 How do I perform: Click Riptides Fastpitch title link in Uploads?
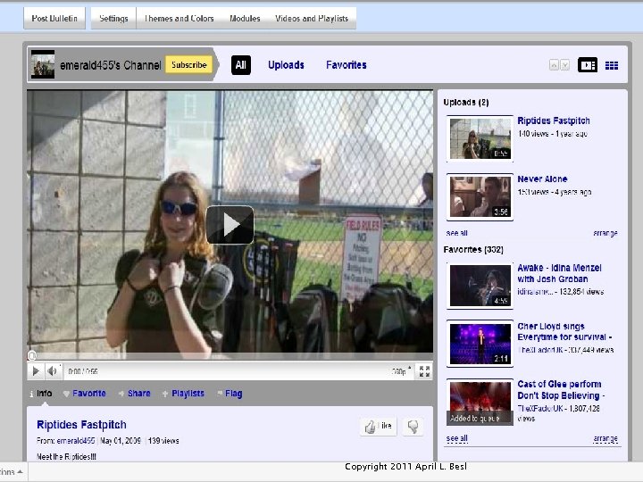coord(554,120)
